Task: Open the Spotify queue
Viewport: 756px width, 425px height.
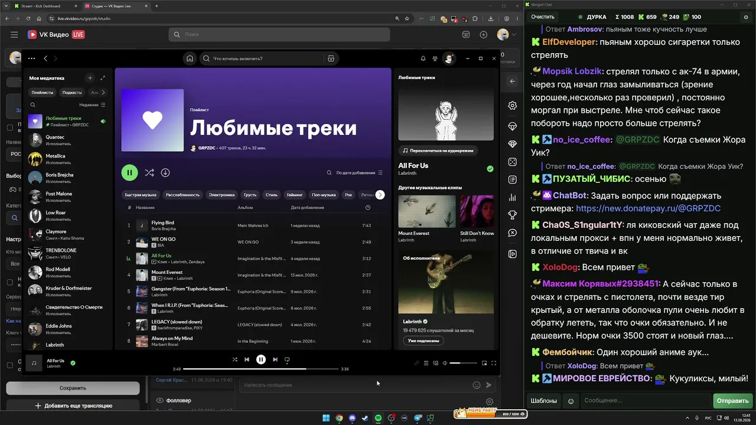Action: coord(426,363)
